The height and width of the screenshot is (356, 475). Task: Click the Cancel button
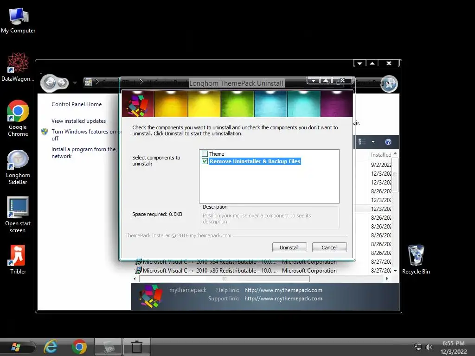(329, 248)
